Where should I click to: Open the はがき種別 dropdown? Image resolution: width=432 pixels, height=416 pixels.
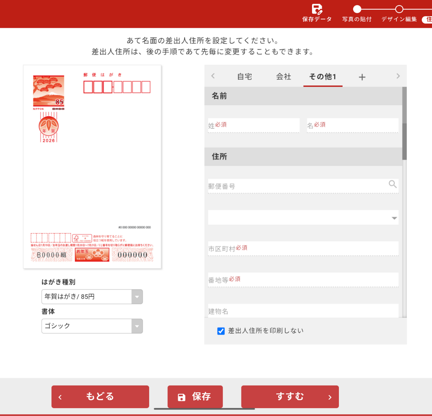pyautogui.click(x=92, y=297)
